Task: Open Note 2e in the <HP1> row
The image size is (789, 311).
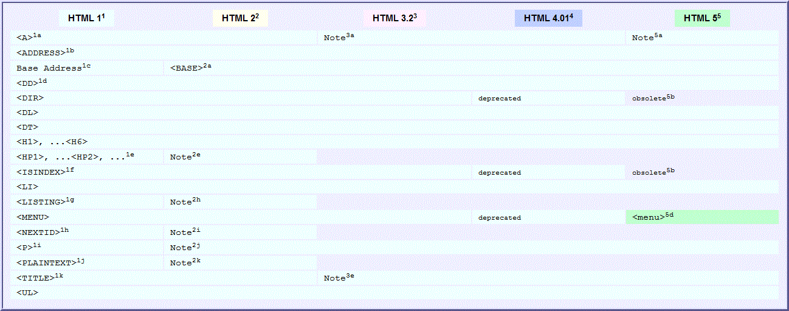Action: tap(185, 157)
